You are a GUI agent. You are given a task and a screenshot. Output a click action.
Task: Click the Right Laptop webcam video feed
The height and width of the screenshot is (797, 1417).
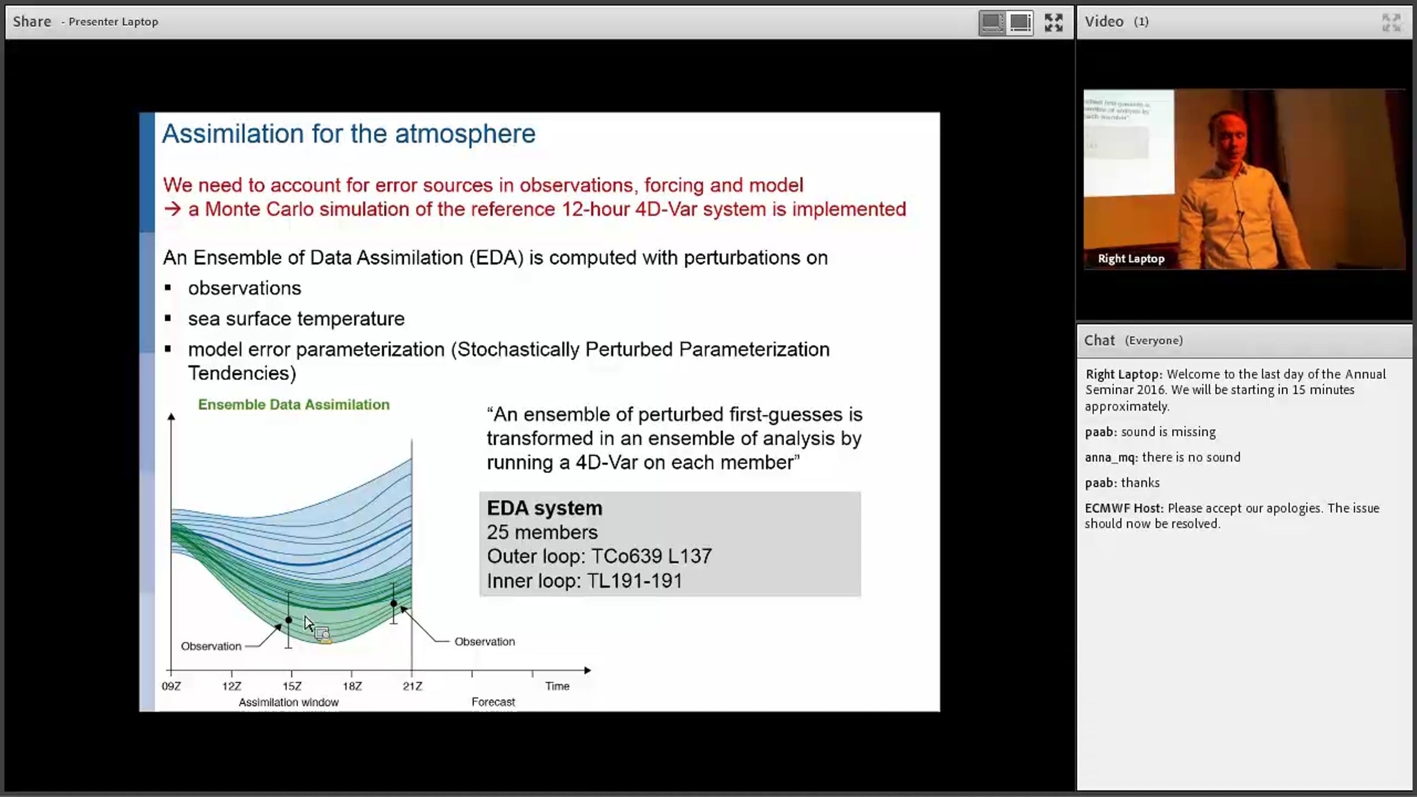click(1244, 179)
